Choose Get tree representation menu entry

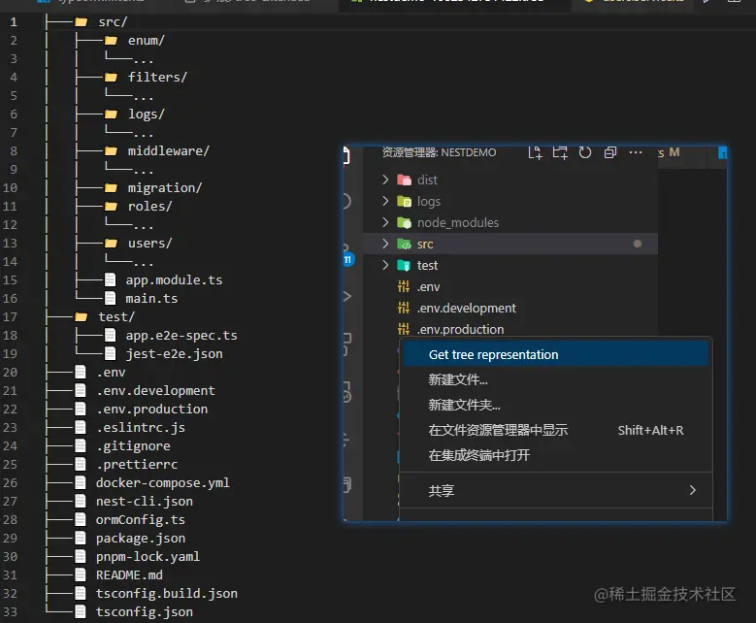(556, 354)
